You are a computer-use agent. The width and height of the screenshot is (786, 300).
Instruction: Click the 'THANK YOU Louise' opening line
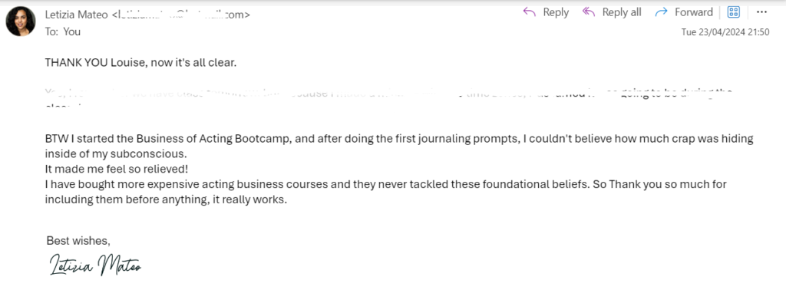[x=140, y=63]
